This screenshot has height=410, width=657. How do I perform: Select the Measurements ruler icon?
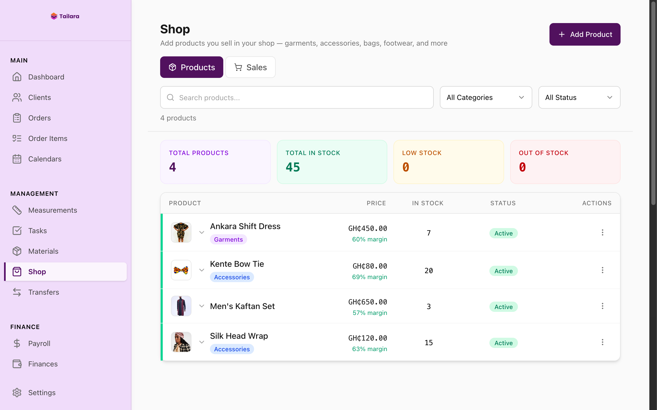click(17, 210)
